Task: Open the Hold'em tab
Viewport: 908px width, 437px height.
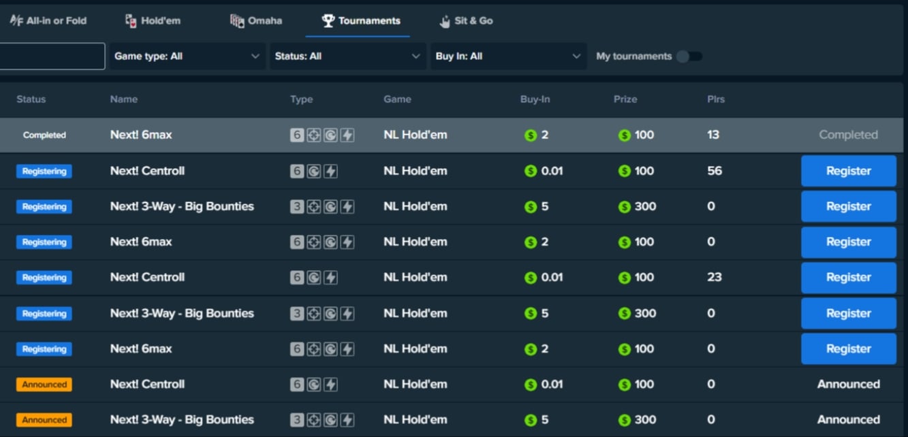Action: (153, 20)
